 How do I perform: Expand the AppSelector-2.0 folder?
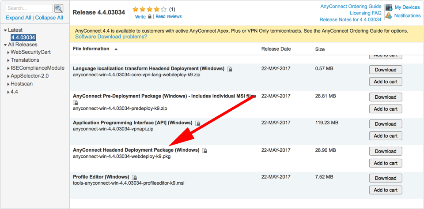tap(8, 76)
